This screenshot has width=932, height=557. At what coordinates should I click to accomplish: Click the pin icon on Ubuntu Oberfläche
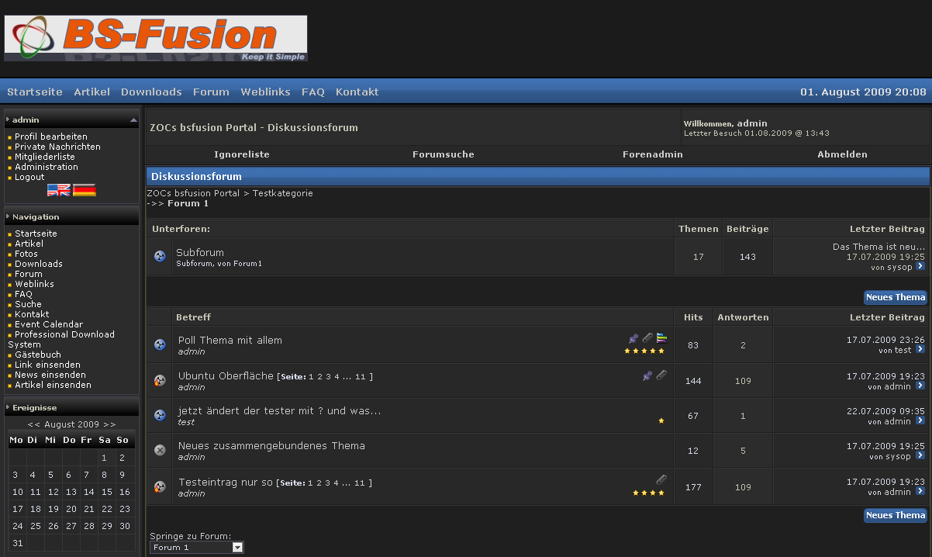click(647, 375)
